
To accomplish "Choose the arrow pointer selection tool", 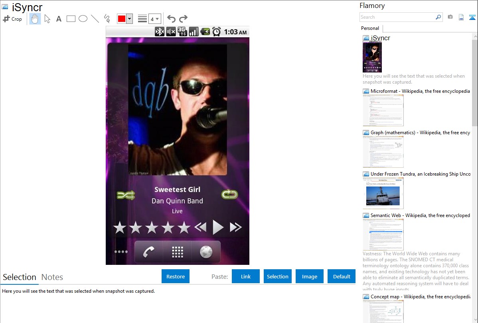I will [x=47, y=19].
